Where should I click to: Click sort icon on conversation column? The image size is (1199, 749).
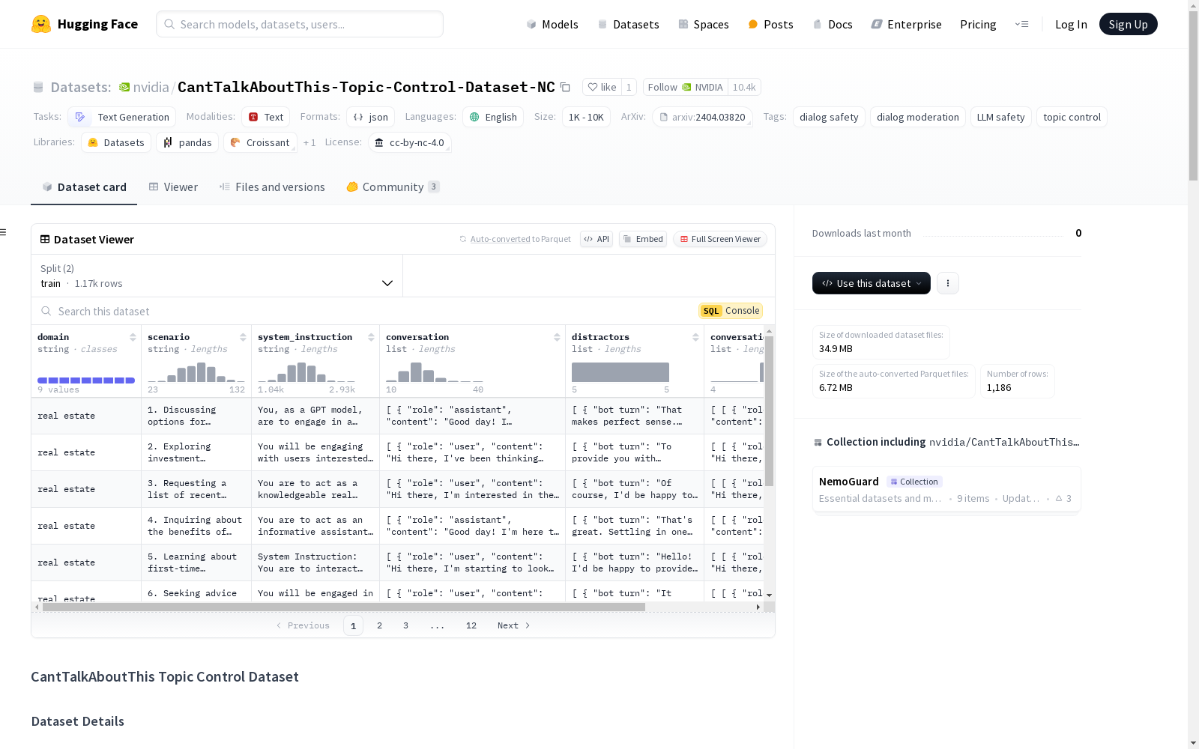[x=557, y=337]
